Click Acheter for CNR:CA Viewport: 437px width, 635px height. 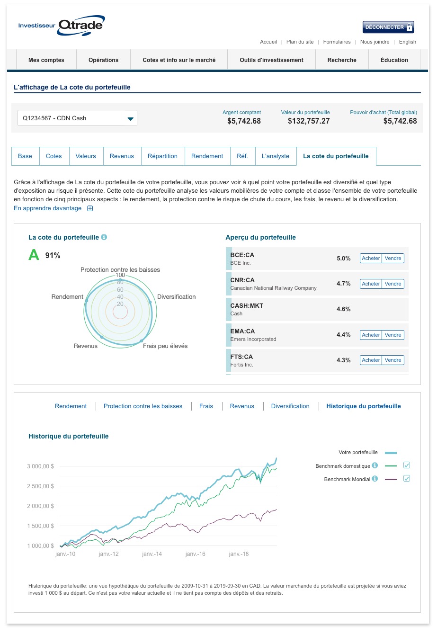coord(371,284)
